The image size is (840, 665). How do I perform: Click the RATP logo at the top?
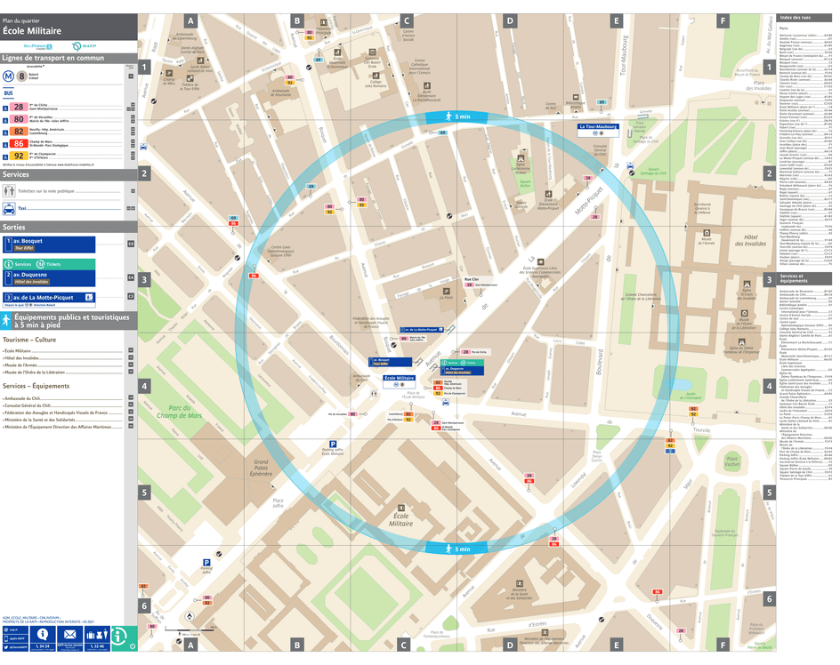[83, 45]
